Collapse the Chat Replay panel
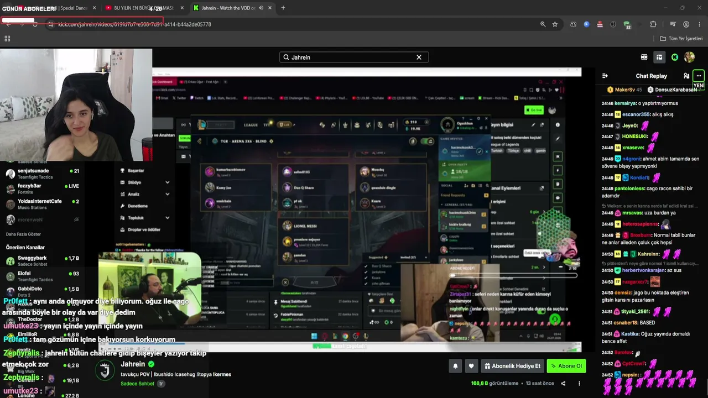 [605, 76]
